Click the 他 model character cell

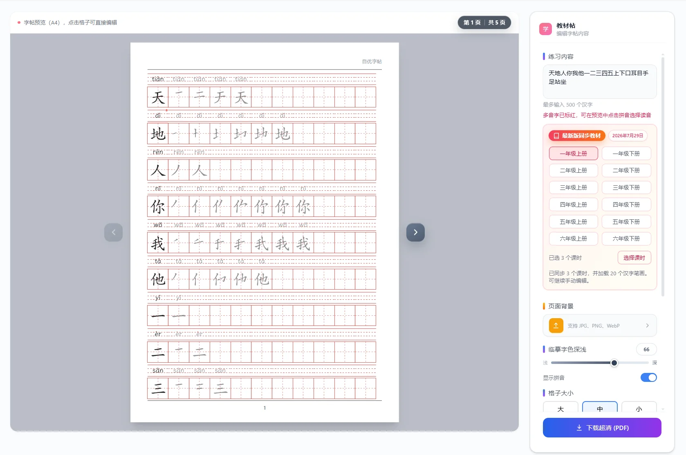(158, 279)
